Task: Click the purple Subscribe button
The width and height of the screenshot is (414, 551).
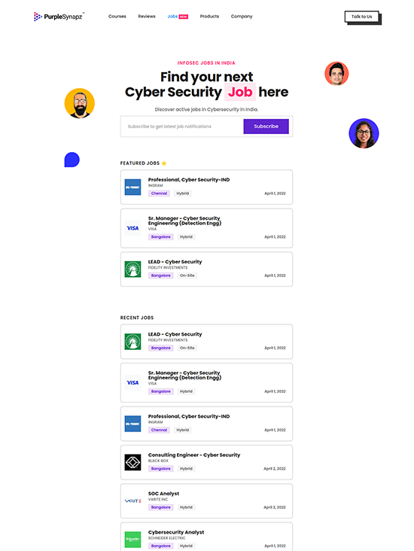Action: pos(266,126)
